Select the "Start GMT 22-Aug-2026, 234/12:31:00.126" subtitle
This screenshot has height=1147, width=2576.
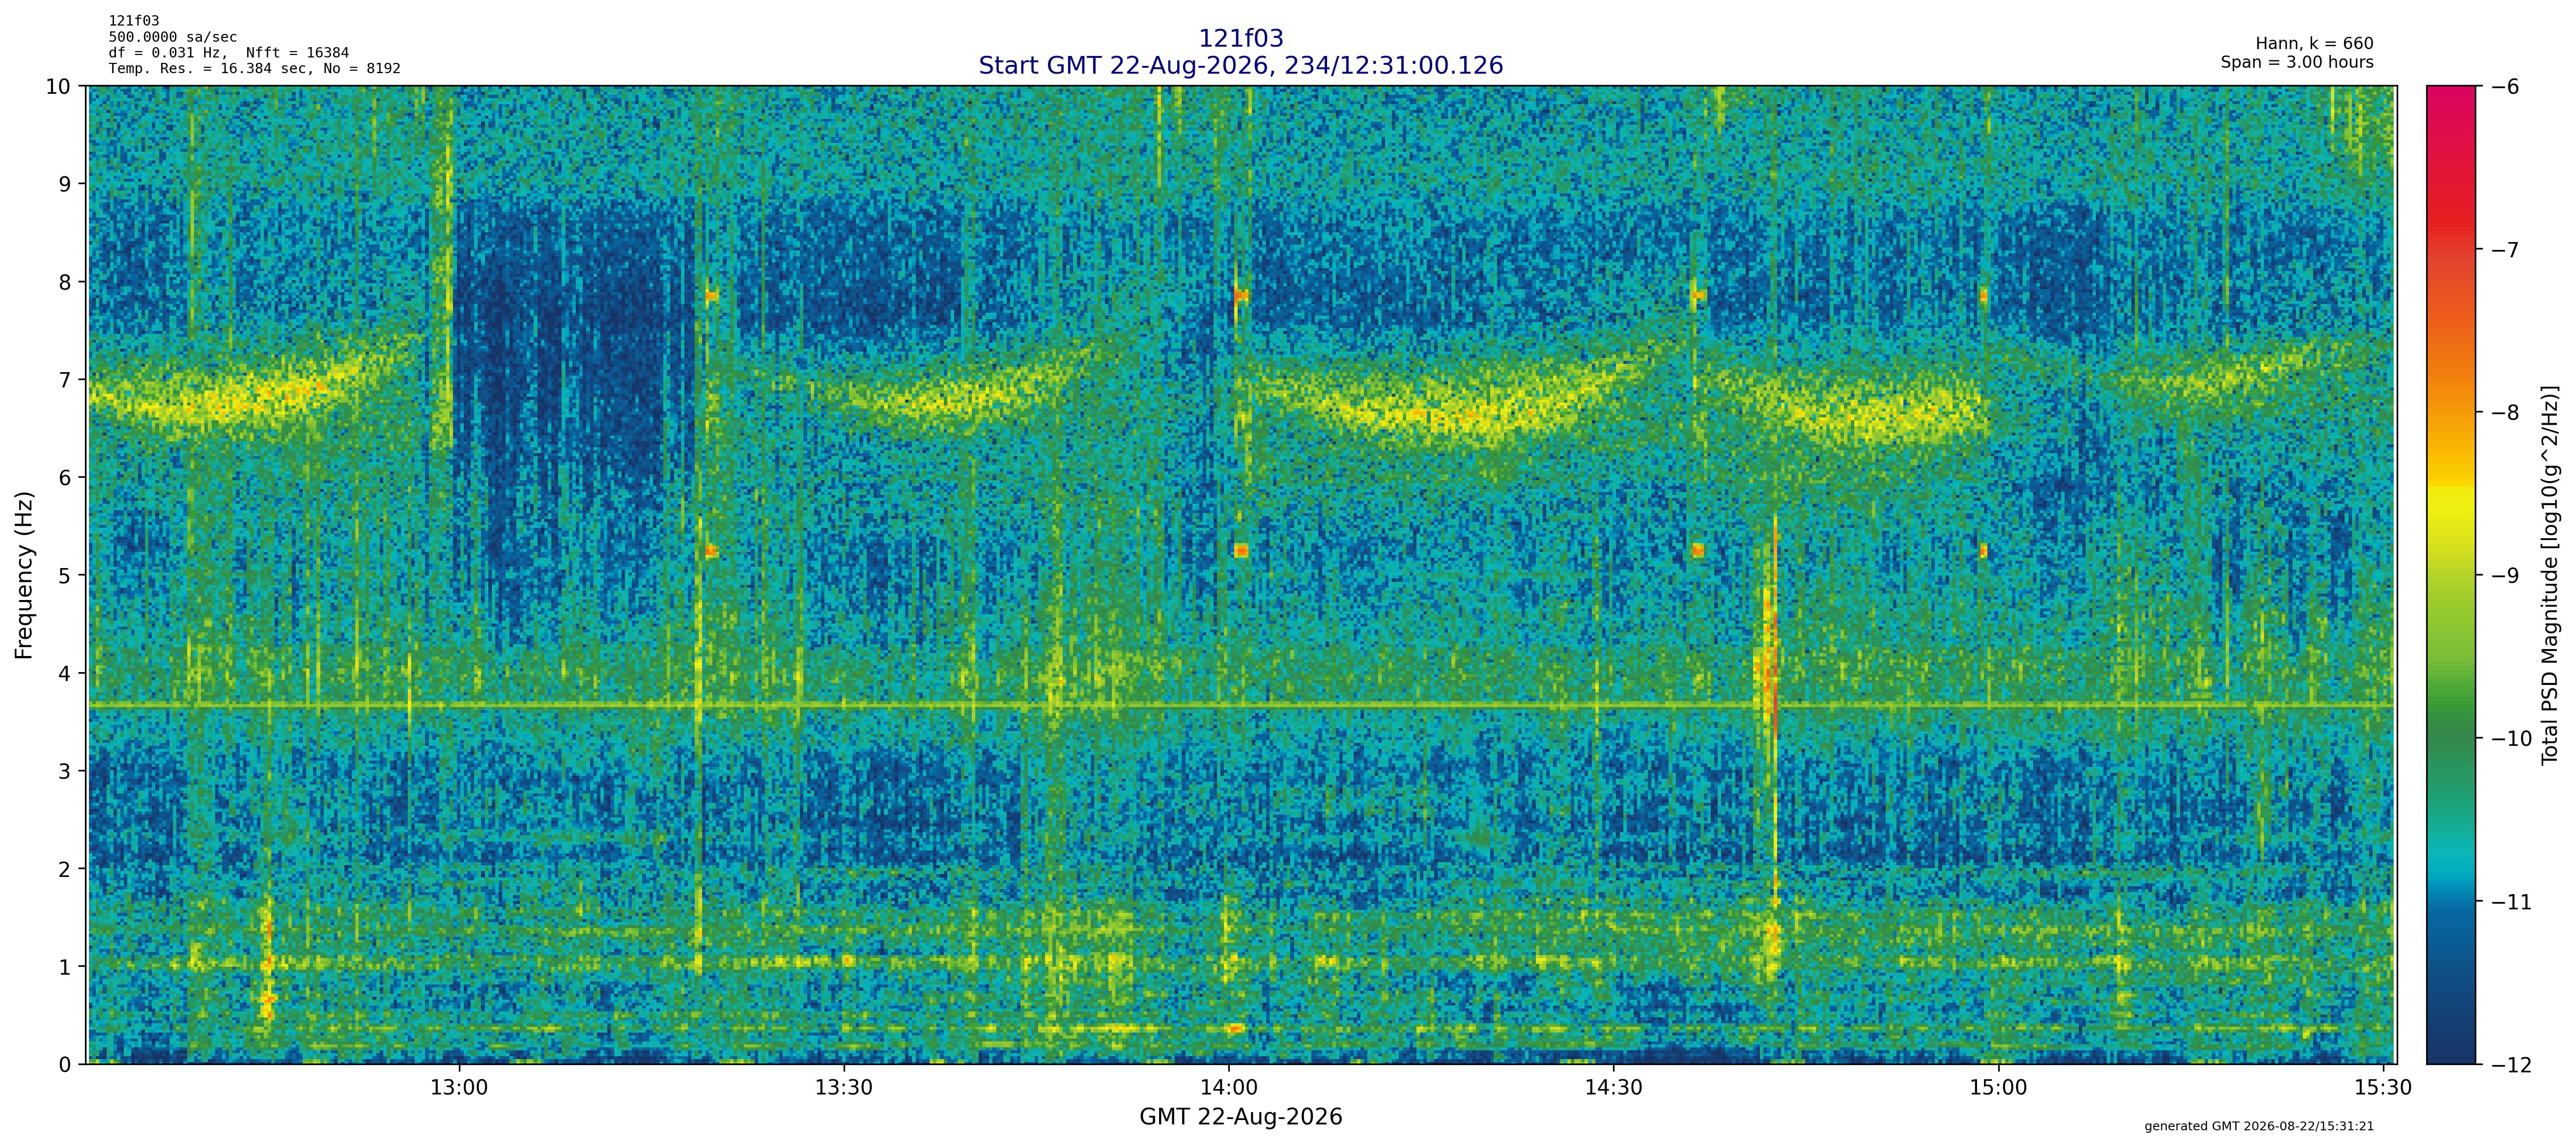pos(1240,65)
